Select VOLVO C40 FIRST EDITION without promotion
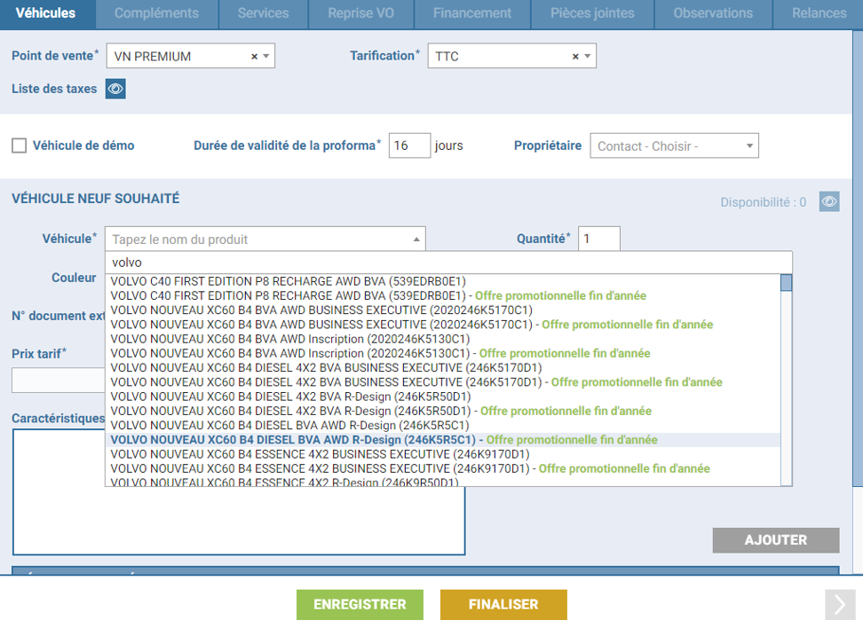This screenshot has height=628, width=863. tap(443, 281)
